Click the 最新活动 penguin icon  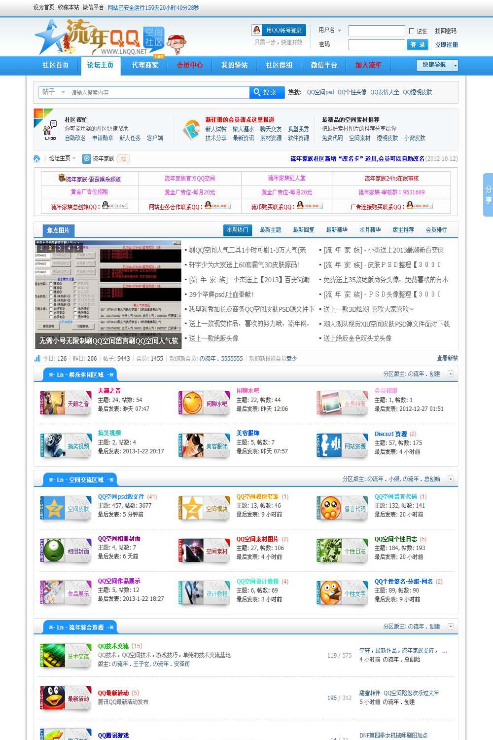point(66,699)
